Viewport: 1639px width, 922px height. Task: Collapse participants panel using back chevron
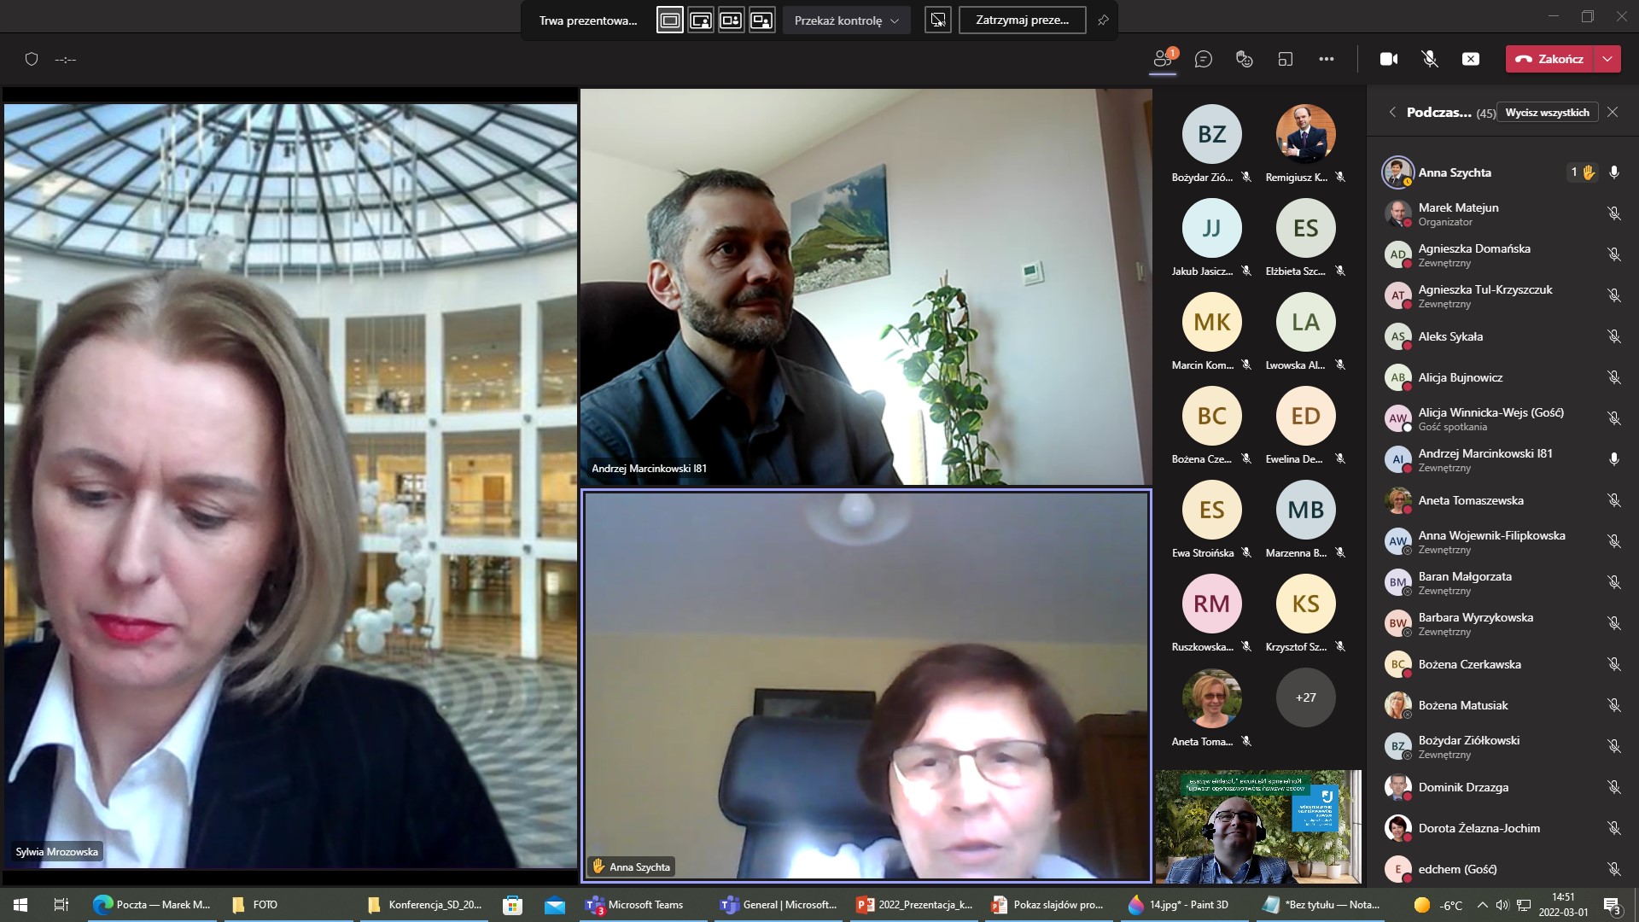1392,112
